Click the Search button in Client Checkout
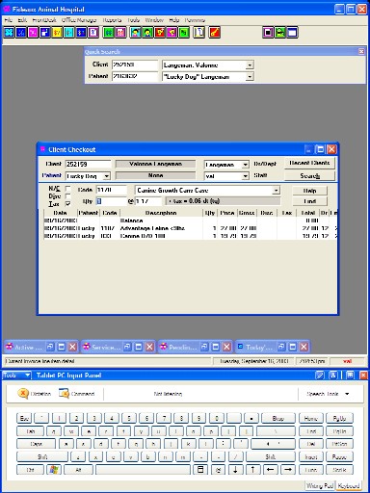Image resolution: width=370 pixels, height=493 pixels. click(x=309, y=176)
